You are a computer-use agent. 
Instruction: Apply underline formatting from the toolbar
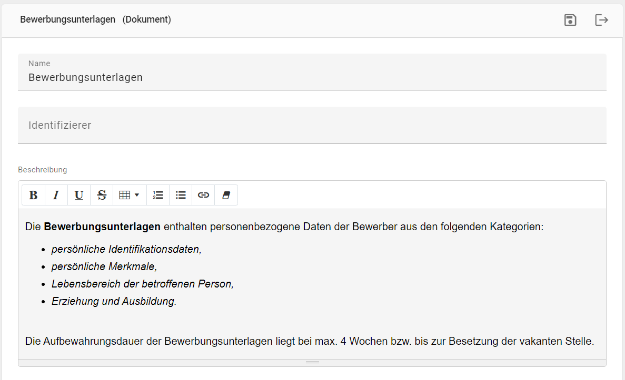(78, 194)
